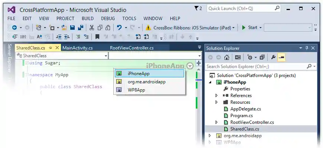Click notifications flag icon in title bar
Image resolution: width=323 pixels, height=148 pixels.
coord(197,8)
